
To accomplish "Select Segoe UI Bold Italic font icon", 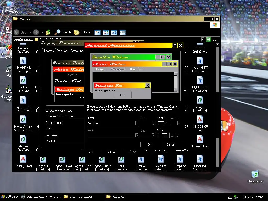I will tap(82, 163).
